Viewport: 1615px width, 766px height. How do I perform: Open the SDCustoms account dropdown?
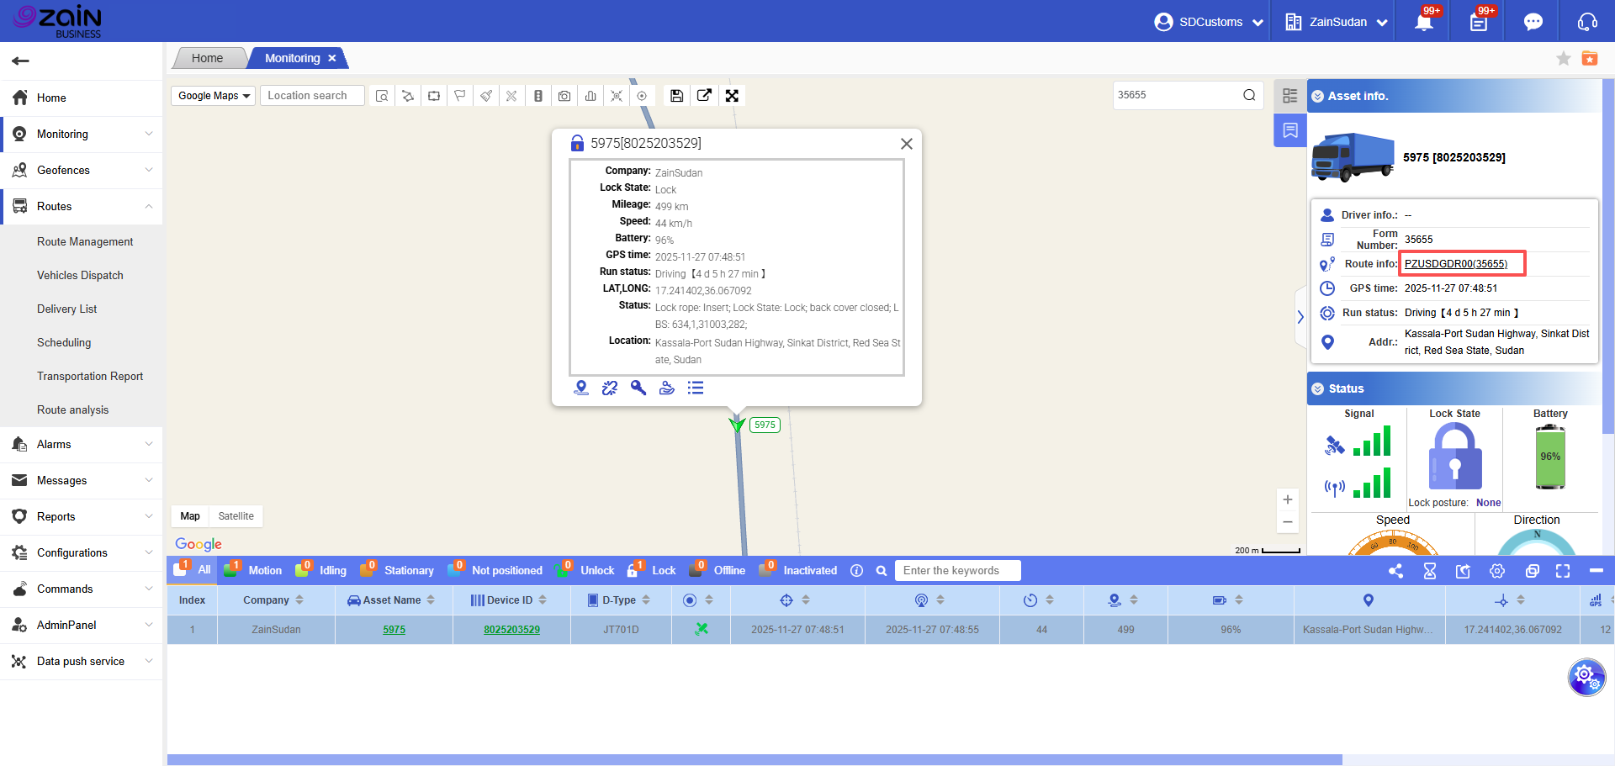point(1210,22)
